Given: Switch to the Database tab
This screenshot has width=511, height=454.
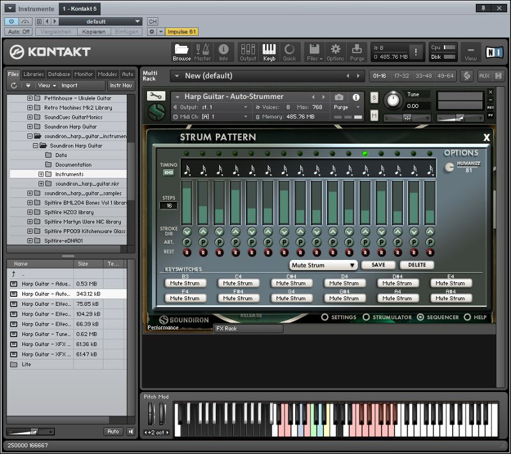Looking at the screenshot, I should point(59,74).
